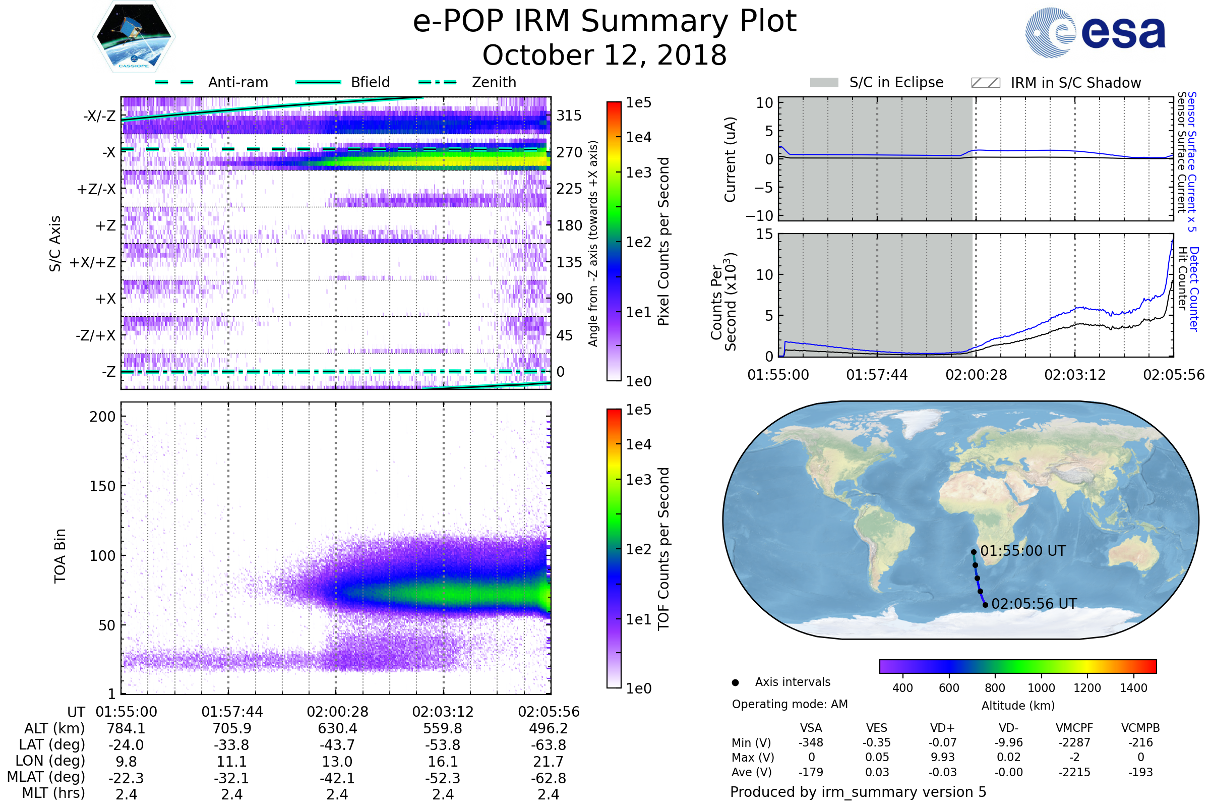
Task: Click the VMCPF voltage column header
Action: coord(1074,728)
